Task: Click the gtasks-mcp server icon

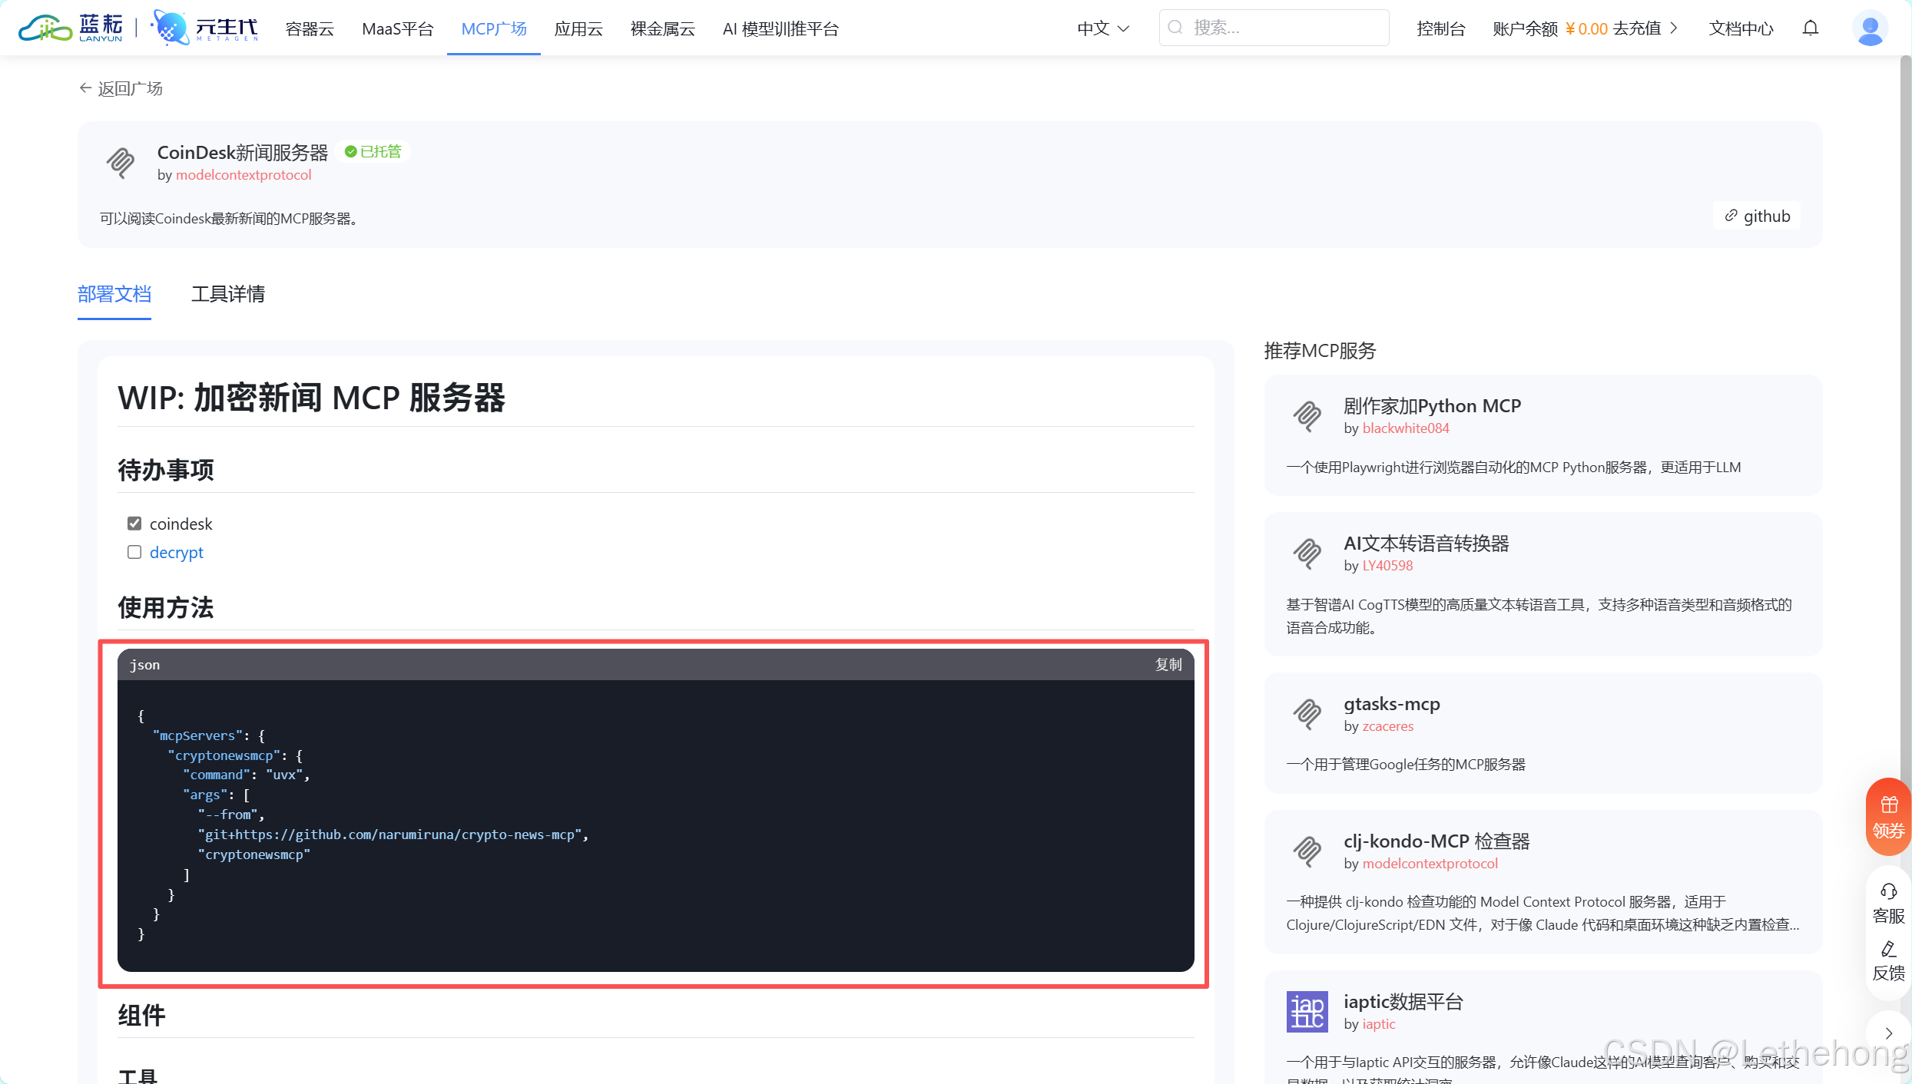Action: pyautogui.click(x=1307, y=713)
